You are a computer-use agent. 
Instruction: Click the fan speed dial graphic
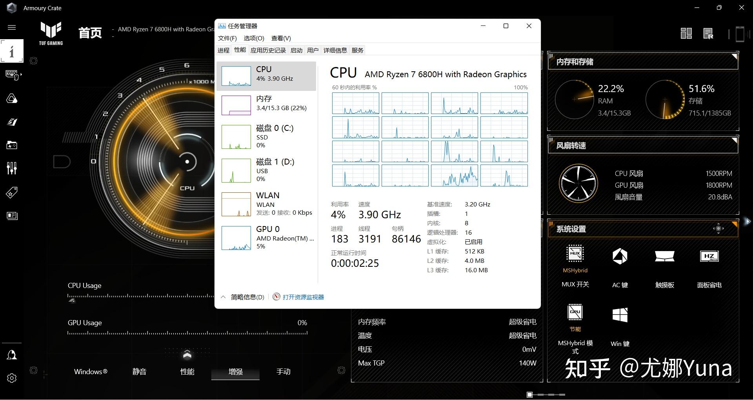click(578, 183)
